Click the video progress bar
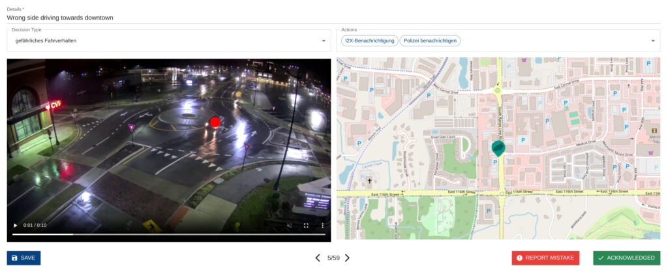The height and width of the screenshot is (272, 668). [169, 234]
